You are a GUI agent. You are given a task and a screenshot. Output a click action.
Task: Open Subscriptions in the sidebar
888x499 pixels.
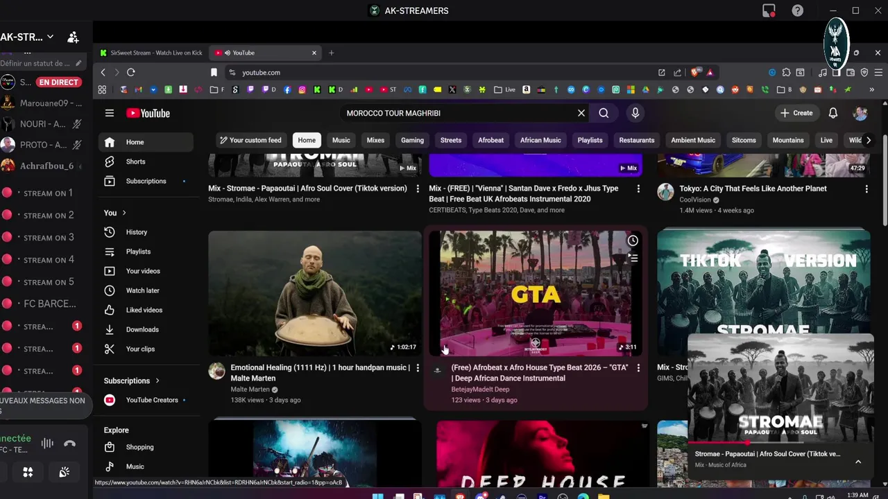pyautogui.click(x=146, y=181)
